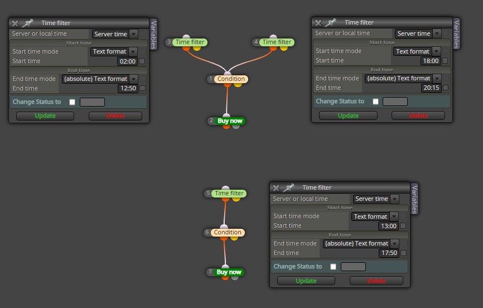Click orange output dot of Time filter node 3
This screenshot has width=483, height=308.
coord(186,48)
